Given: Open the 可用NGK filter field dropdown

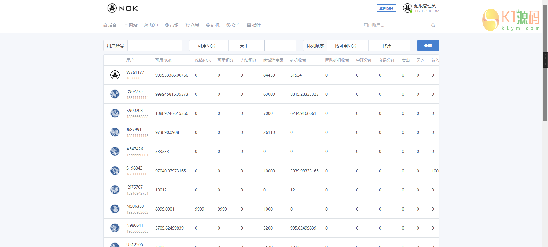Looking at the screenshot, I should [209, 46].
